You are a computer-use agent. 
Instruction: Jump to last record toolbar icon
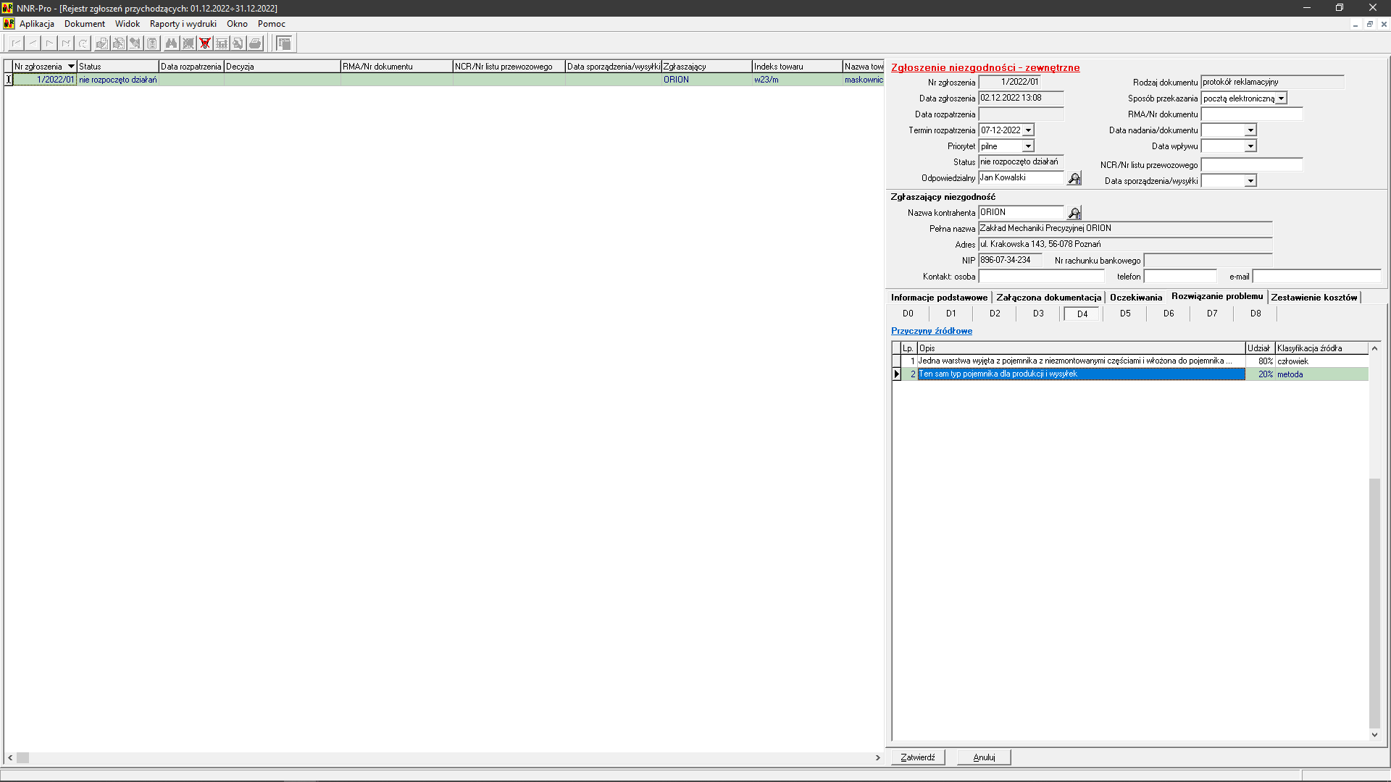pyautogui.click(x=66, y=43)
